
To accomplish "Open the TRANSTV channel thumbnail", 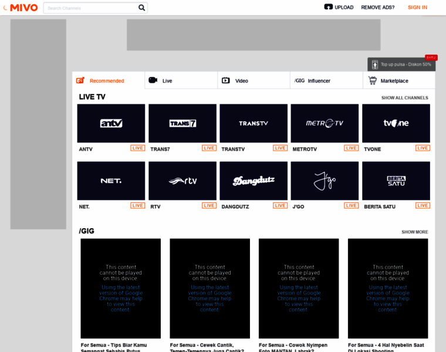I will pos(254,123).
